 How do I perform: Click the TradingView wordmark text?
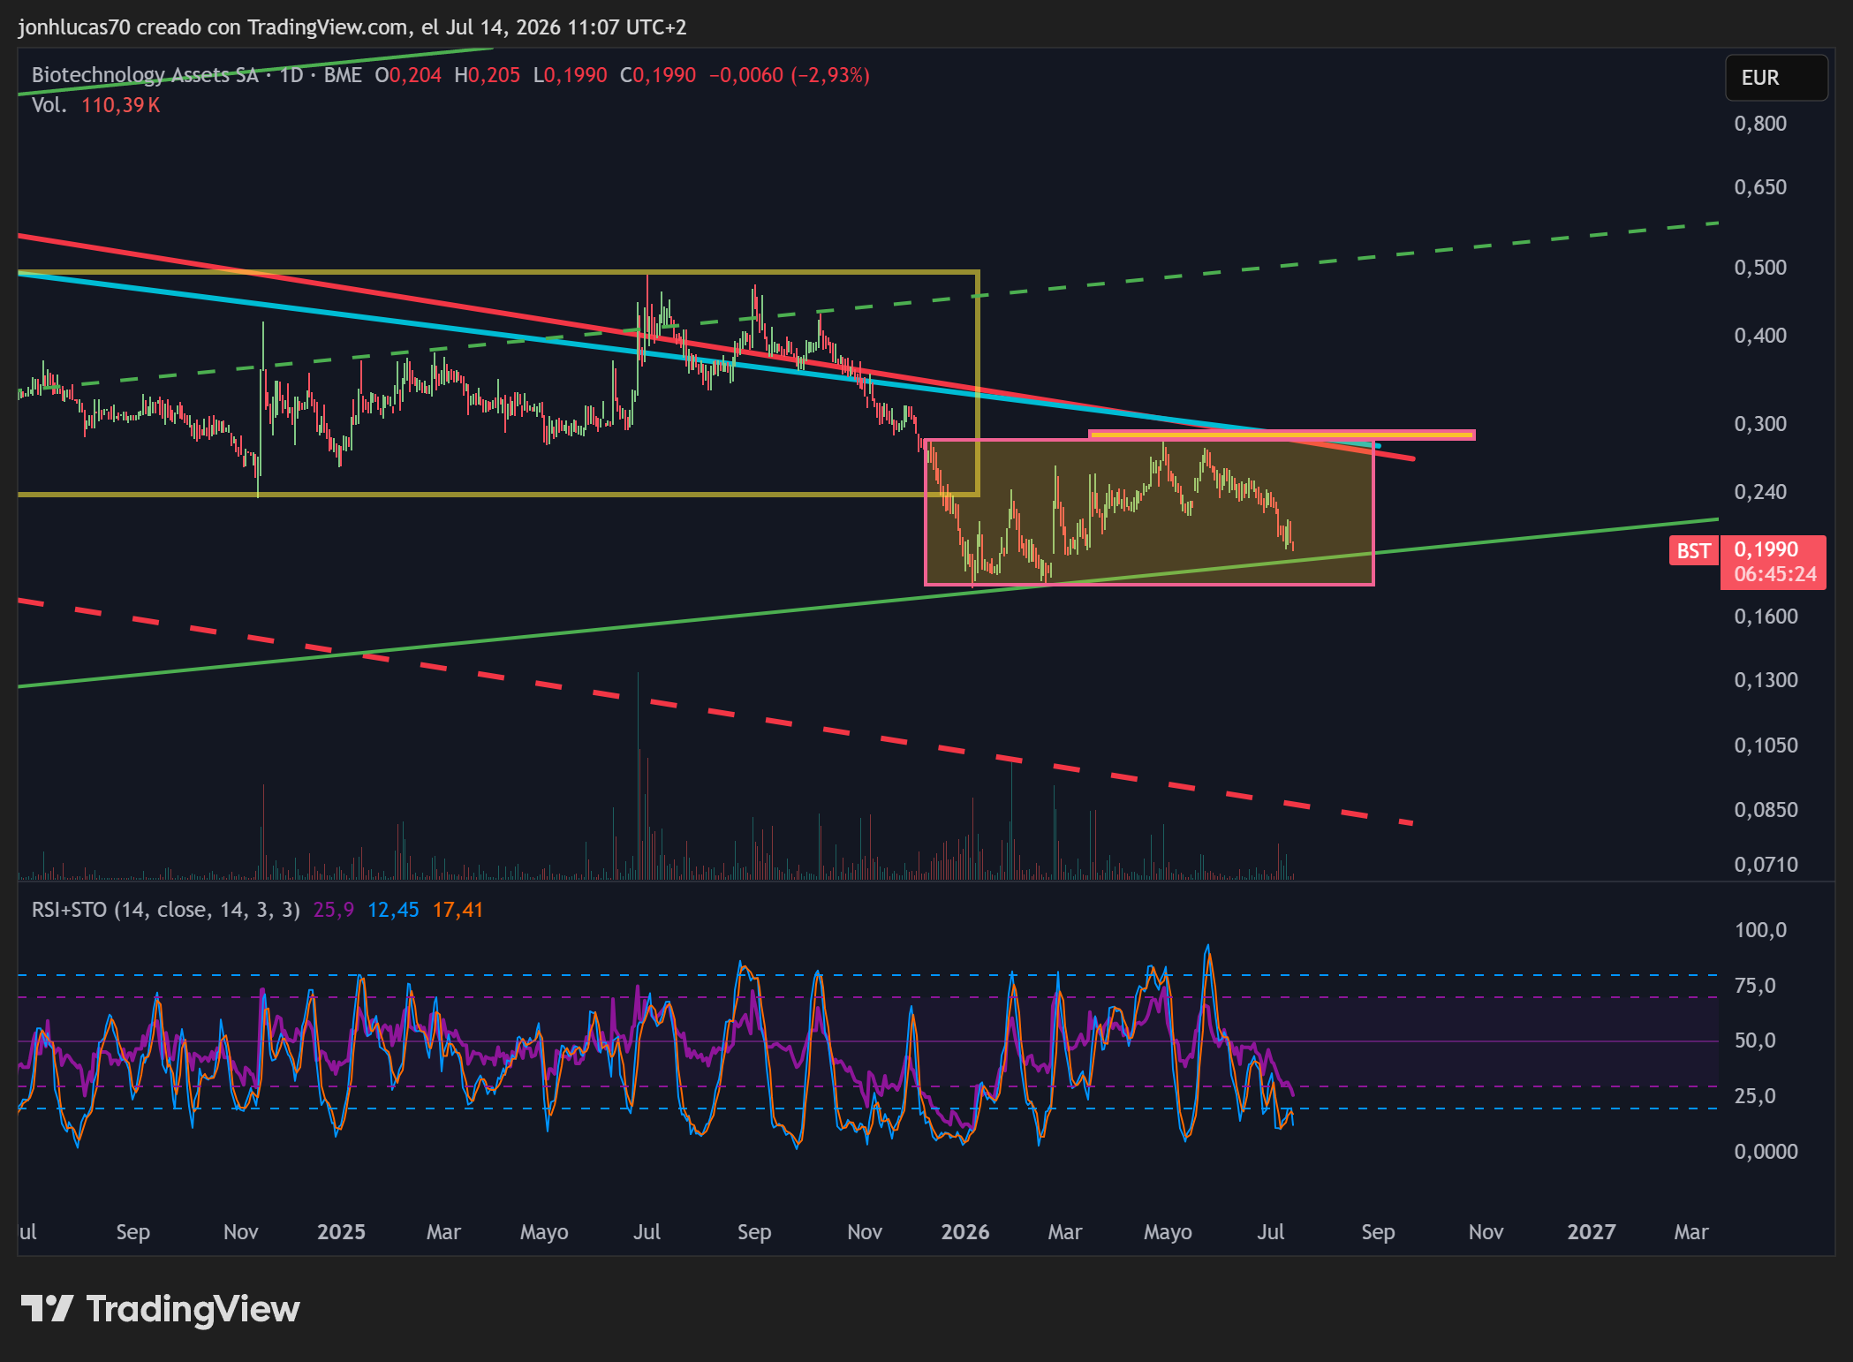193,1309
